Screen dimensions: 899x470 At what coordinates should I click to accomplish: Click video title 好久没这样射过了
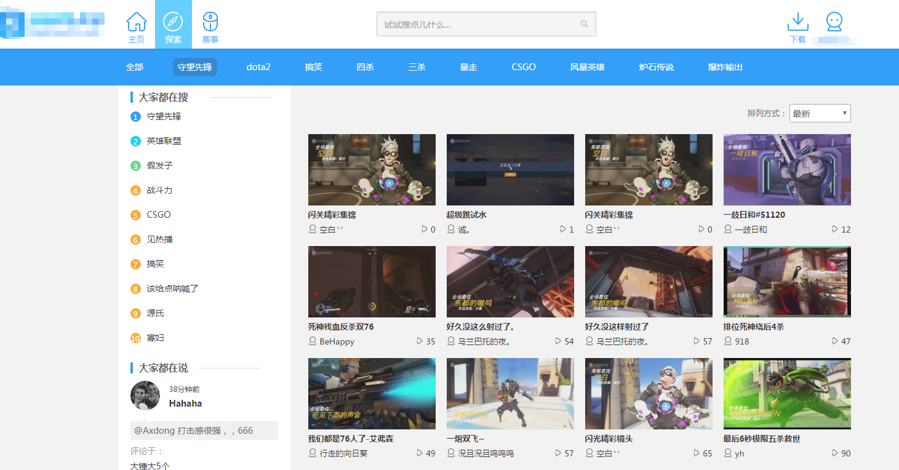click(617, 327)
